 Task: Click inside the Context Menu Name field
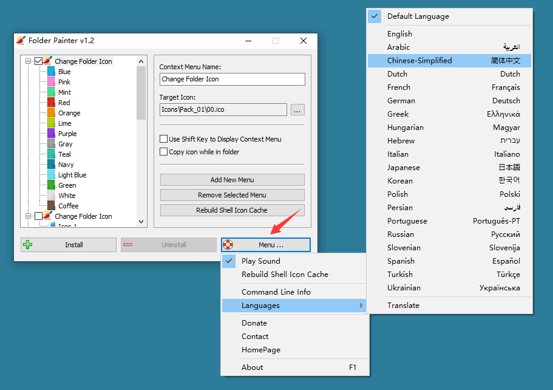(x=232, y=79)
